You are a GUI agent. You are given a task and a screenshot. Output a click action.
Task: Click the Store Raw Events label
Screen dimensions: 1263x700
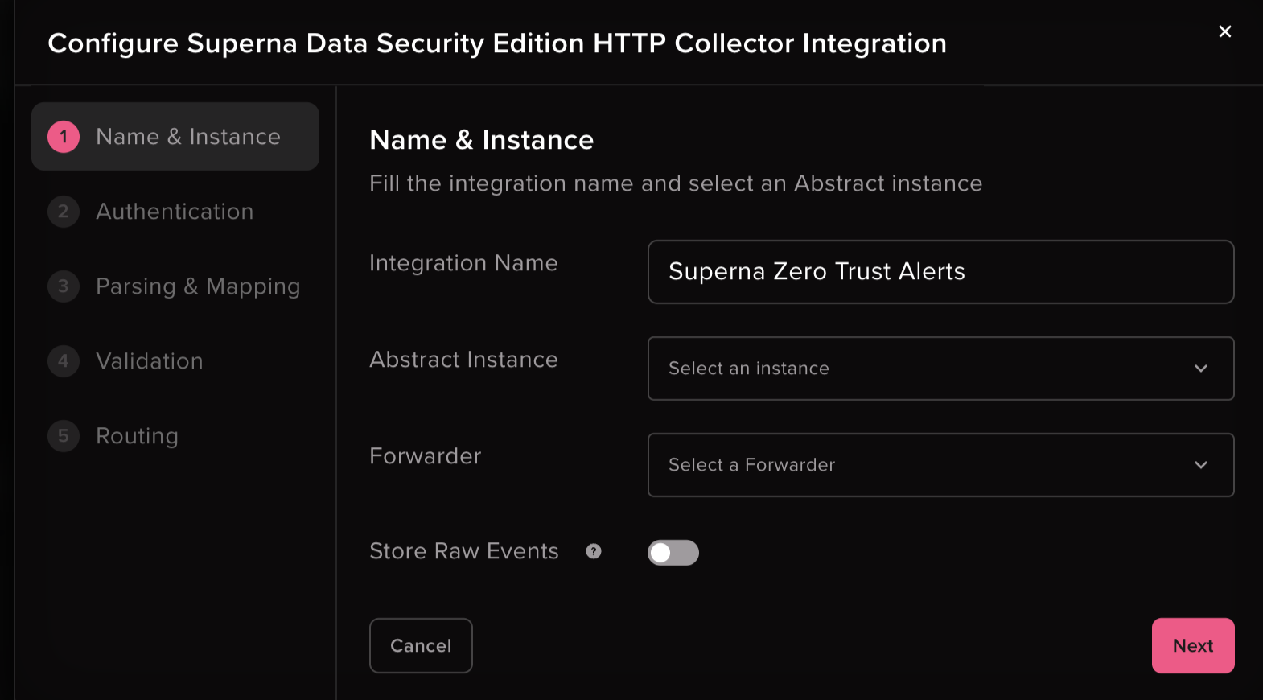(463, 551)
